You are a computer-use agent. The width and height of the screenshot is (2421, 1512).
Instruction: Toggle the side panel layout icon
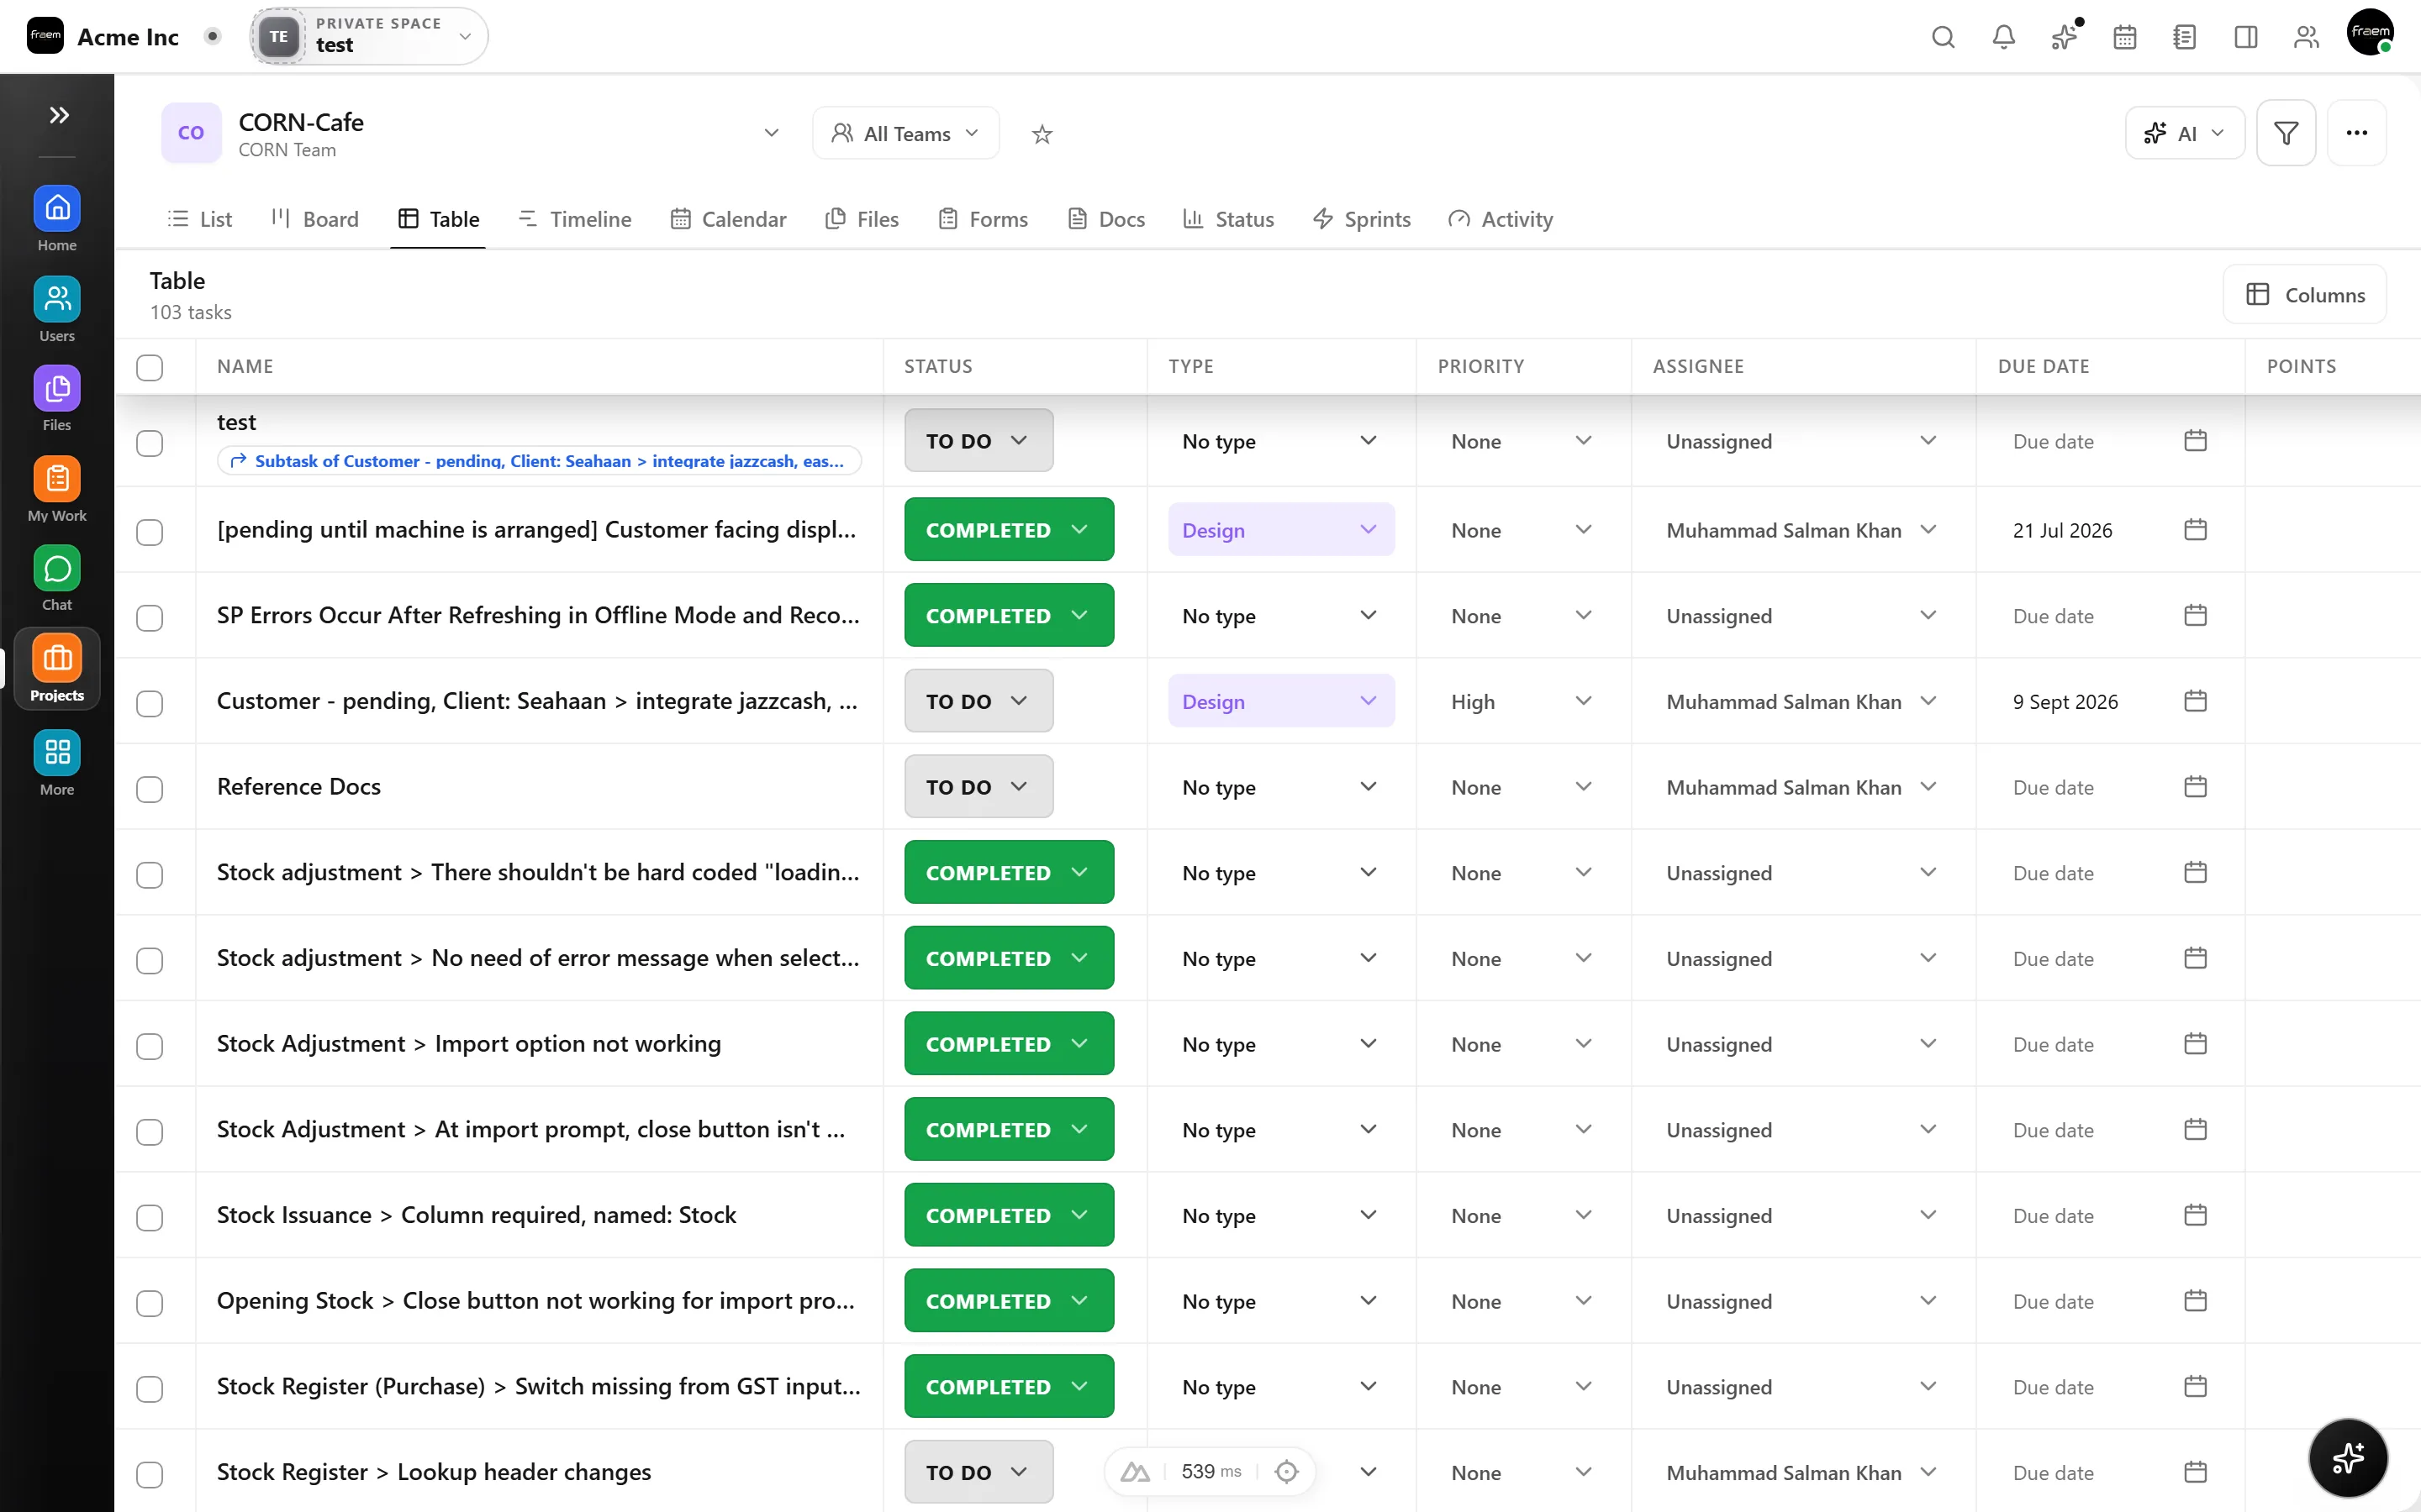click(2245, 37)
